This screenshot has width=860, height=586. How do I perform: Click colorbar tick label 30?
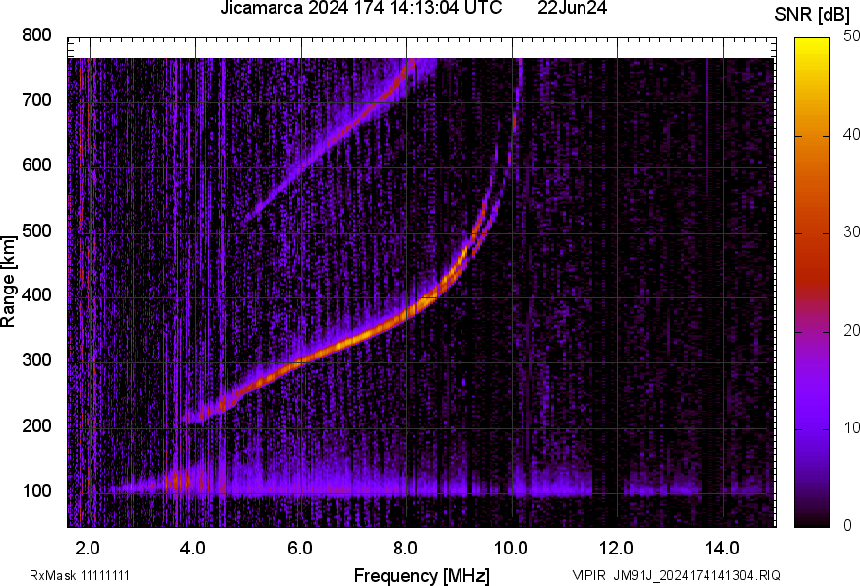point(852,231)
